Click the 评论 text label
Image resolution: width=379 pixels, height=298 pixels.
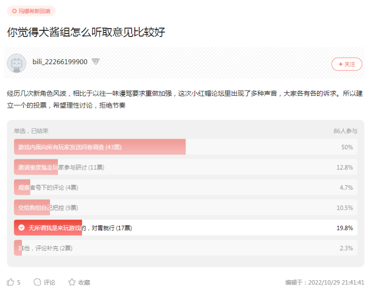(x=49, y=282)
